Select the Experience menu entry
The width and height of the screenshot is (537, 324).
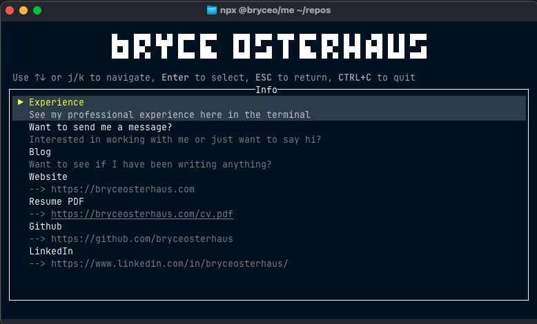click(268, 108)
